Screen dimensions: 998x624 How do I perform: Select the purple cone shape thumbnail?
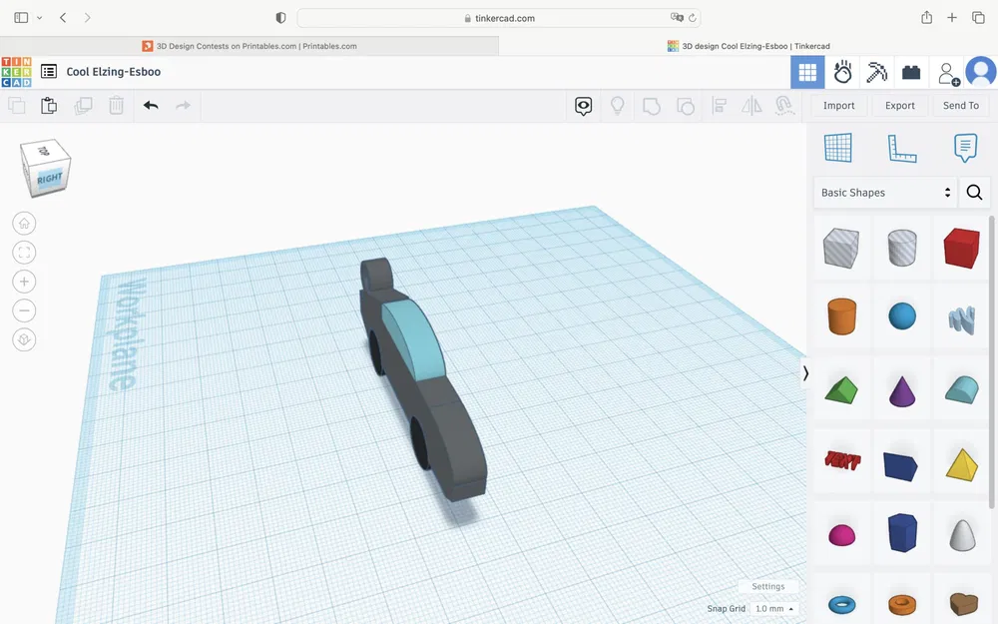(x=902, y=389)
